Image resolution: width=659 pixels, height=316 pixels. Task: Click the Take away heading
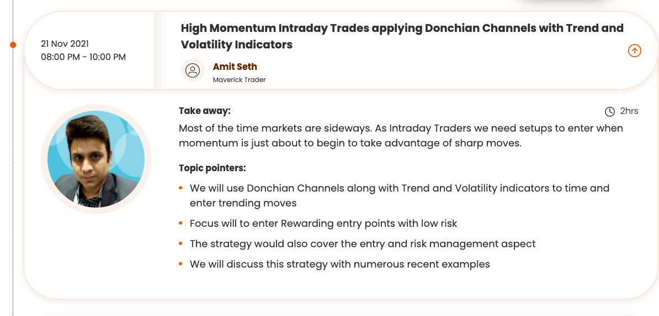click(204, 111)
